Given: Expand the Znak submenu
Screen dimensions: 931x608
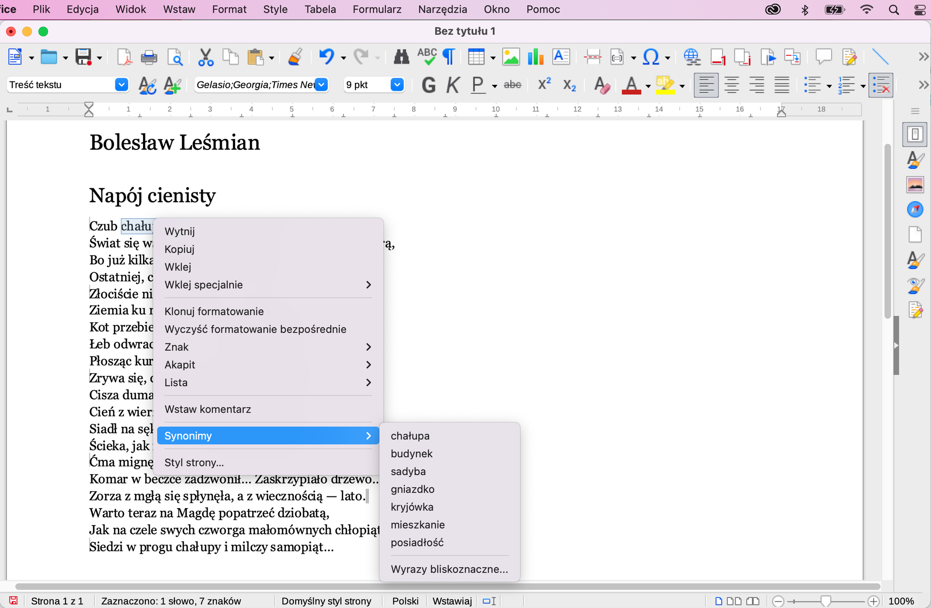Looking at the screenshot, I should tap(268, 347).
